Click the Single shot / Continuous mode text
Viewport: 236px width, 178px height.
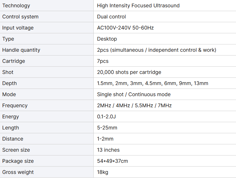click(x=134, y=94)
